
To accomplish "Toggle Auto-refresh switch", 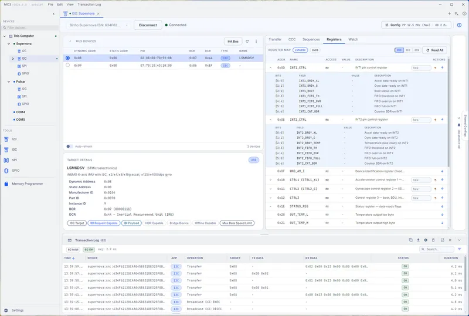I will tap(69, 147).
